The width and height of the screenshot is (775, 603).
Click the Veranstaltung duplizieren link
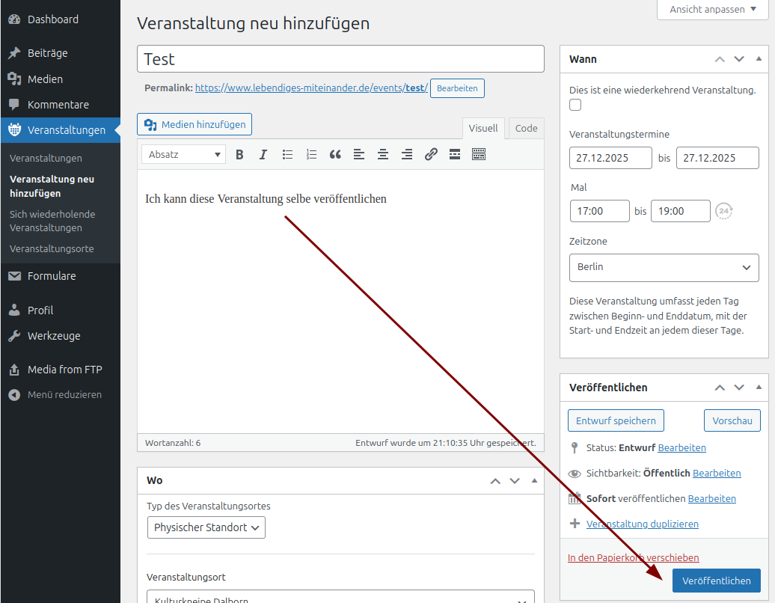pos(643,524)
